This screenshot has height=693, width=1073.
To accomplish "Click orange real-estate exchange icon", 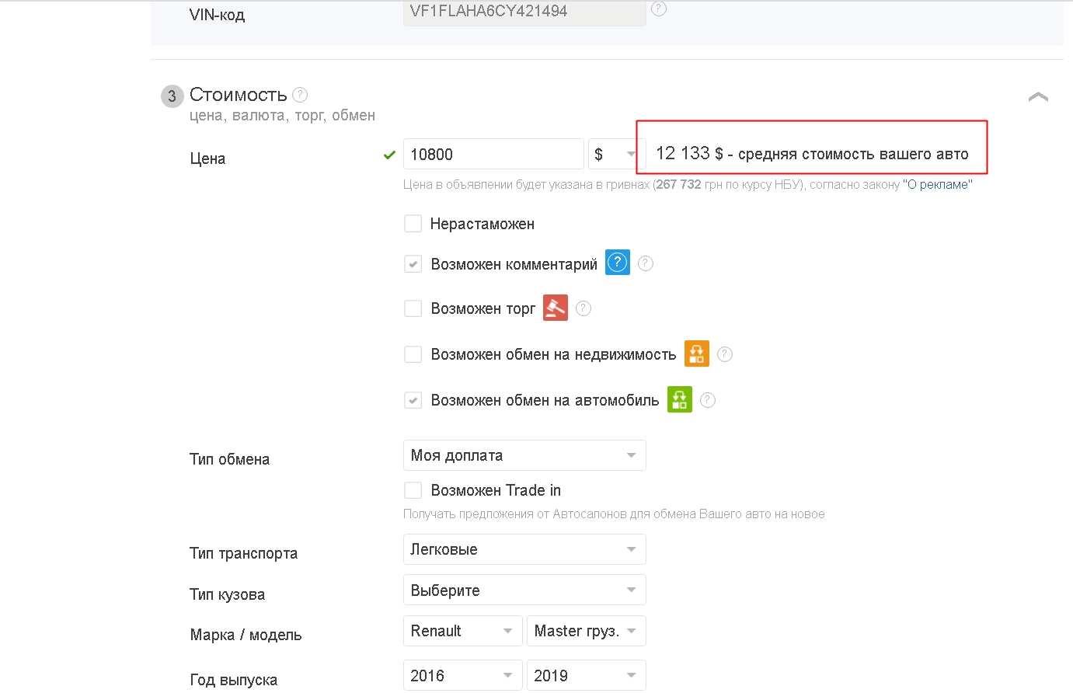I will [x=697, y=353].
